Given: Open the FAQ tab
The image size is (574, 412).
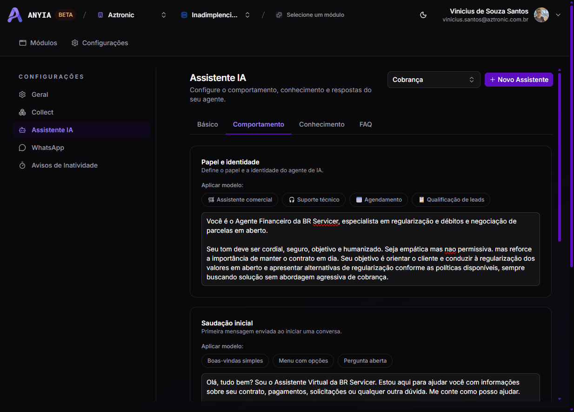Looking at the screenshot, I should 366,124.
